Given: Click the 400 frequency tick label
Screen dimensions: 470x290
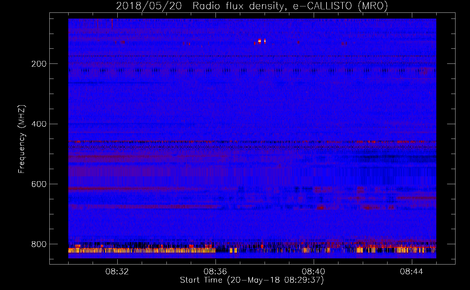Looking at the screenshot, I should coord(39,124).
